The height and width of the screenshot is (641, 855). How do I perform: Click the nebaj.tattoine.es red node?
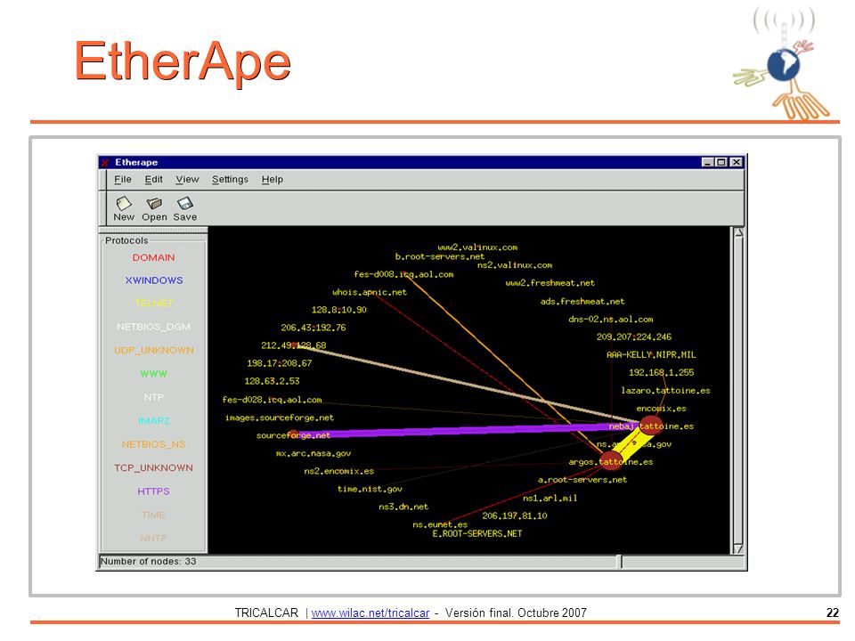pyautogui.click(x=650, y=426)
